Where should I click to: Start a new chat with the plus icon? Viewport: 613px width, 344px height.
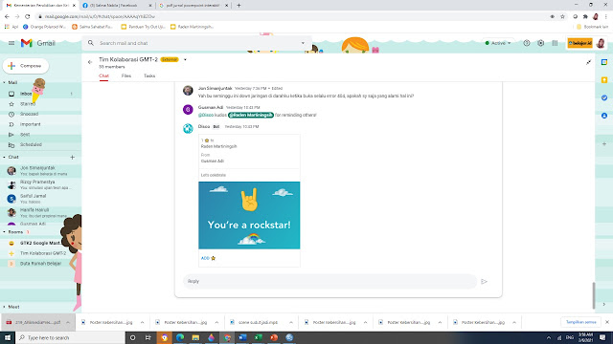click(73, 157)
